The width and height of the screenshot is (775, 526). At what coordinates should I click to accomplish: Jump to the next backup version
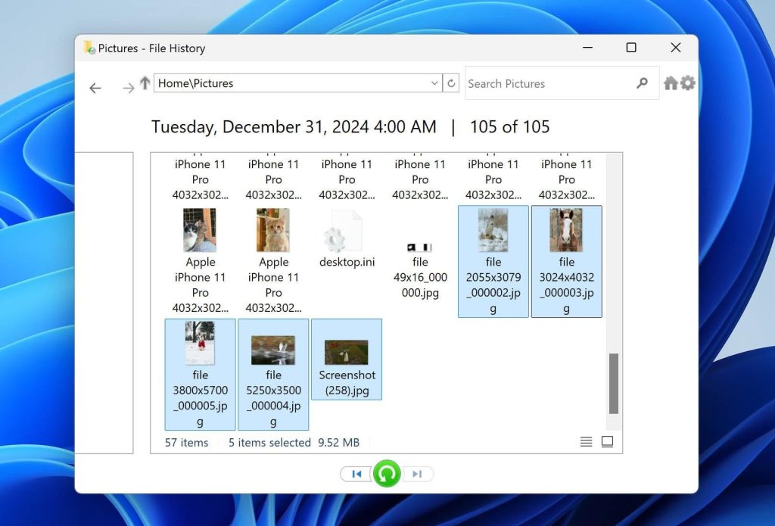tap(417, 473)
